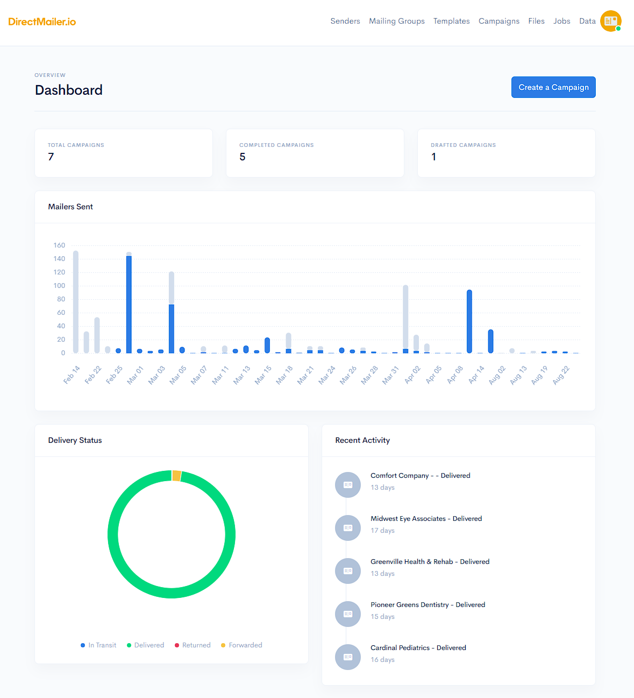Viewport: 634px width, 698px height.
Task: Toggle the Delivered legend item
Action: [x=145, y=645]
